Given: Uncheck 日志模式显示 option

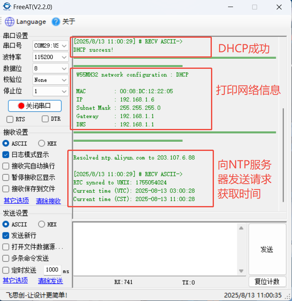Looking at the screenshot, I should coord(6,155).
